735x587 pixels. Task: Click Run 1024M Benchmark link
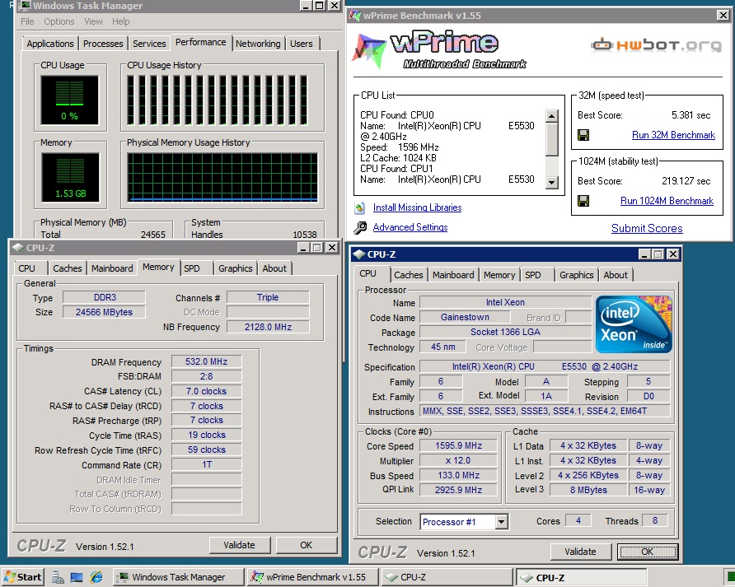[667, 201]
